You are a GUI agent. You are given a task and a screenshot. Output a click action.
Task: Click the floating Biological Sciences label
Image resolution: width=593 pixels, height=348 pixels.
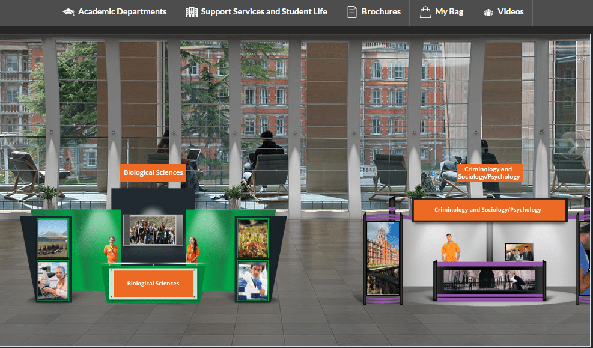click(x=153, y=173)
